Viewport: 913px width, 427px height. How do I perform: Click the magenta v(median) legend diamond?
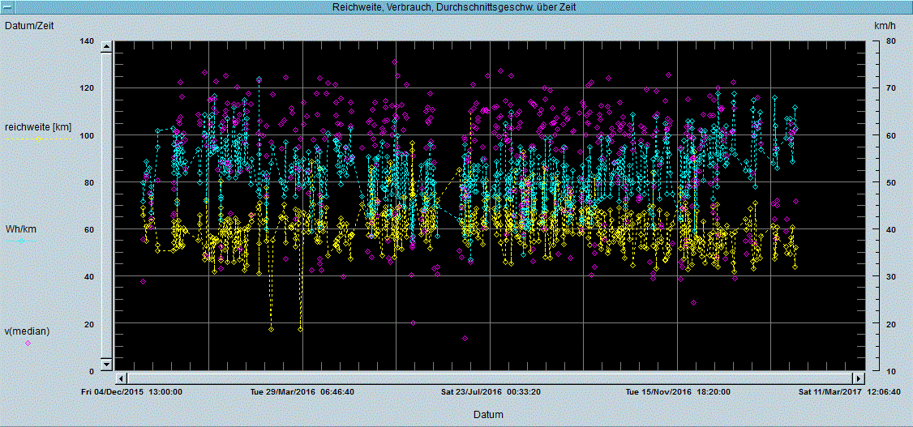point(28,343)
